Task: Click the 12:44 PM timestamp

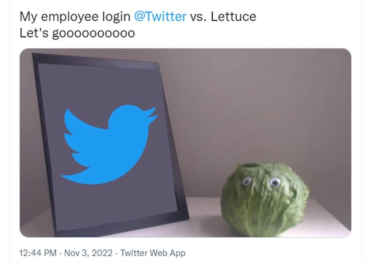Action: coord(38,253)
